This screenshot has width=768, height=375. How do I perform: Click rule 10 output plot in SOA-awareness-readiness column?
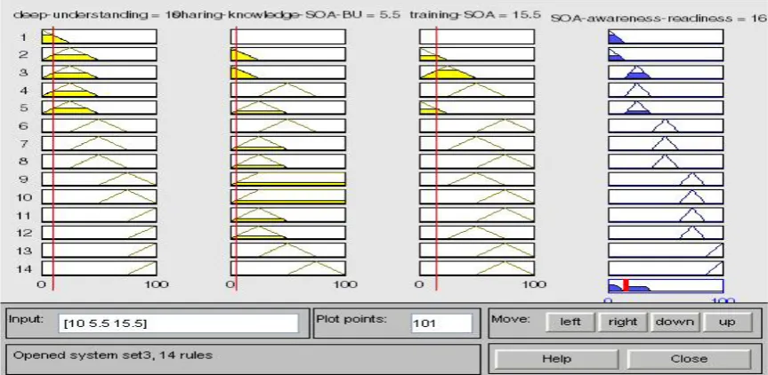click(x=666, y=197)
